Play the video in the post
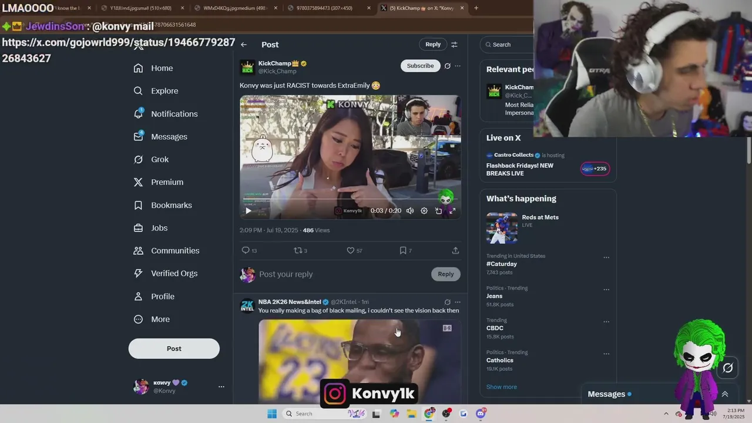This screenshot has width=752, height=423. pyautogui.click(x=248, y=211)
